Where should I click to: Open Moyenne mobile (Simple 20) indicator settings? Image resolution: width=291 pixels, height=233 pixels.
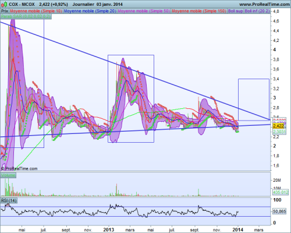(90, 11)
